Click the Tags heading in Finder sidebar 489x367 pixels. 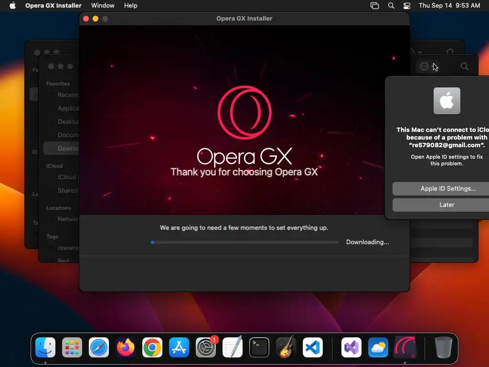point(52,237)
